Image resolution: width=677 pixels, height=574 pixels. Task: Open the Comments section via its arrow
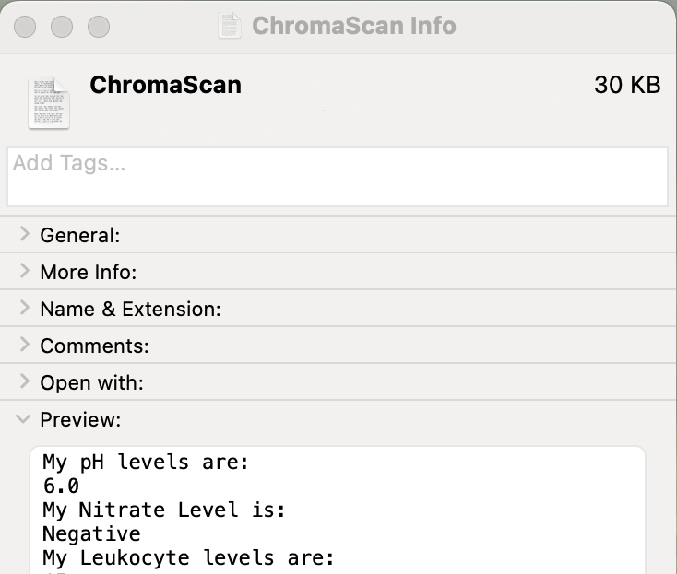click(x=24, y=346)
